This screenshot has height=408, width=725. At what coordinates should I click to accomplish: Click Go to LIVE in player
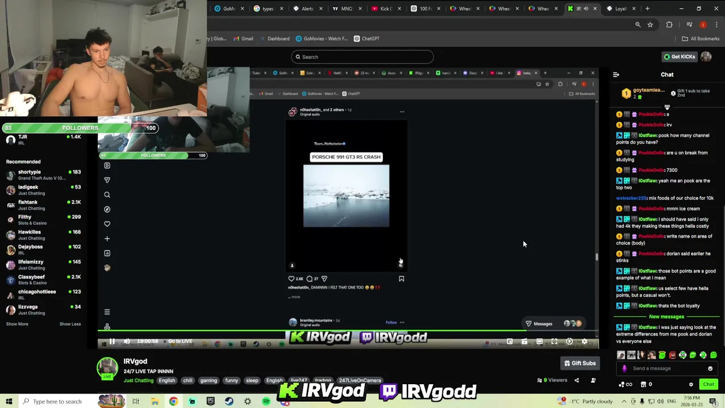point(180,341)
